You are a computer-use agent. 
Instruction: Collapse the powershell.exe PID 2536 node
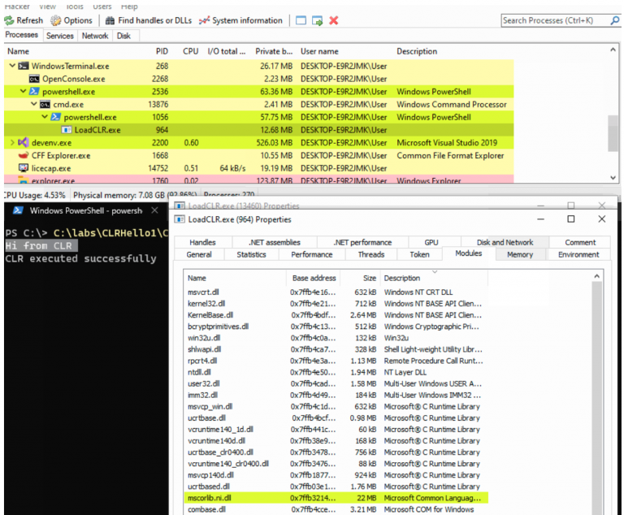23,91
